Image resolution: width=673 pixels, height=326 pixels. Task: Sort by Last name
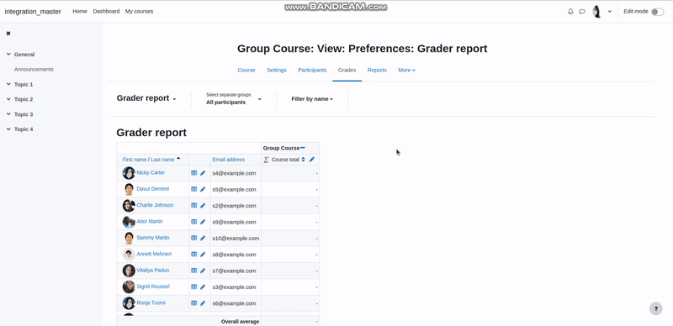coord(162,160)
